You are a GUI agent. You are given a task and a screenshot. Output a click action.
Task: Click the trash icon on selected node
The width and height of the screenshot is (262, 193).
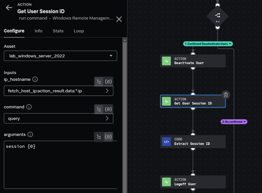pyautogui.click(x=226, y=95)
